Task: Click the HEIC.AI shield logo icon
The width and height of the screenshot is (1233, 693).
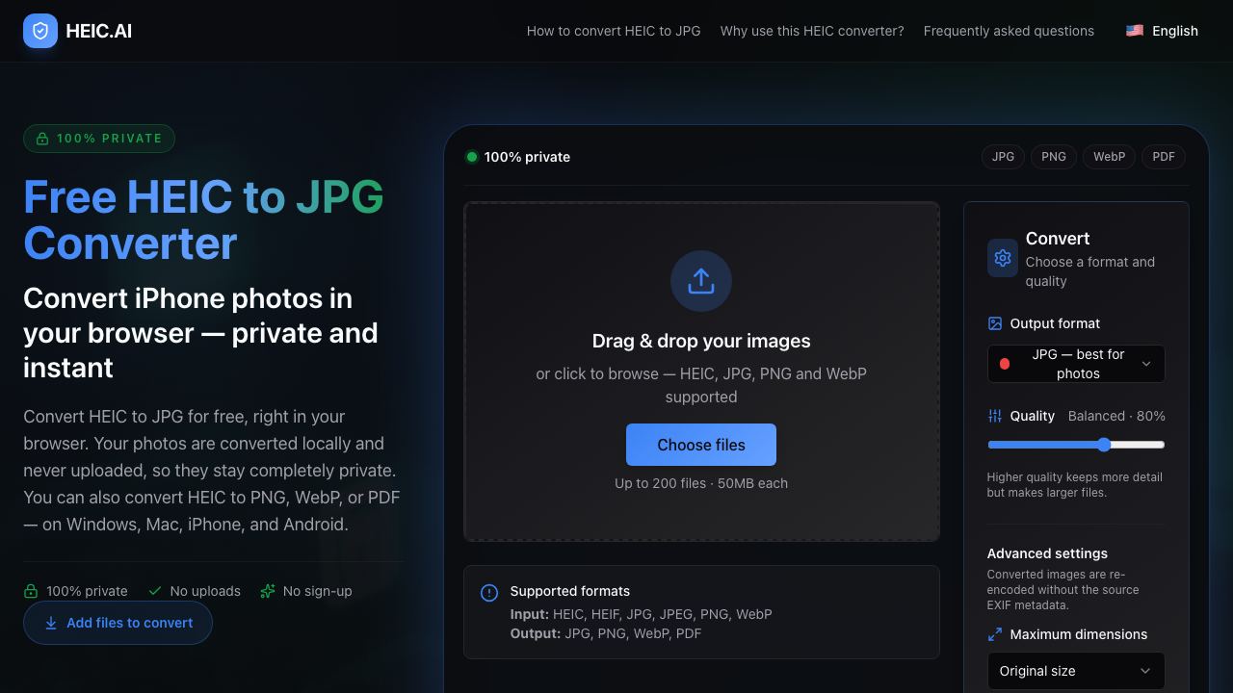Action: pyautogui.click(x=40, y=31)
